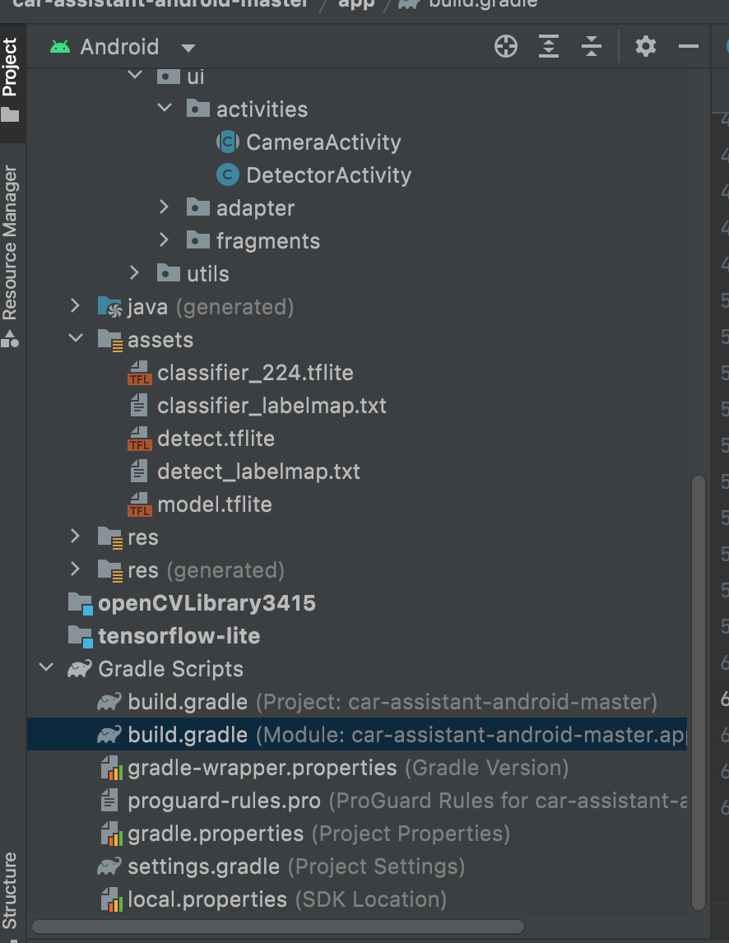Select DetectorActivity in the tree
The width and height of the screenshot is (729, 943).
click(x=328, y=175)
